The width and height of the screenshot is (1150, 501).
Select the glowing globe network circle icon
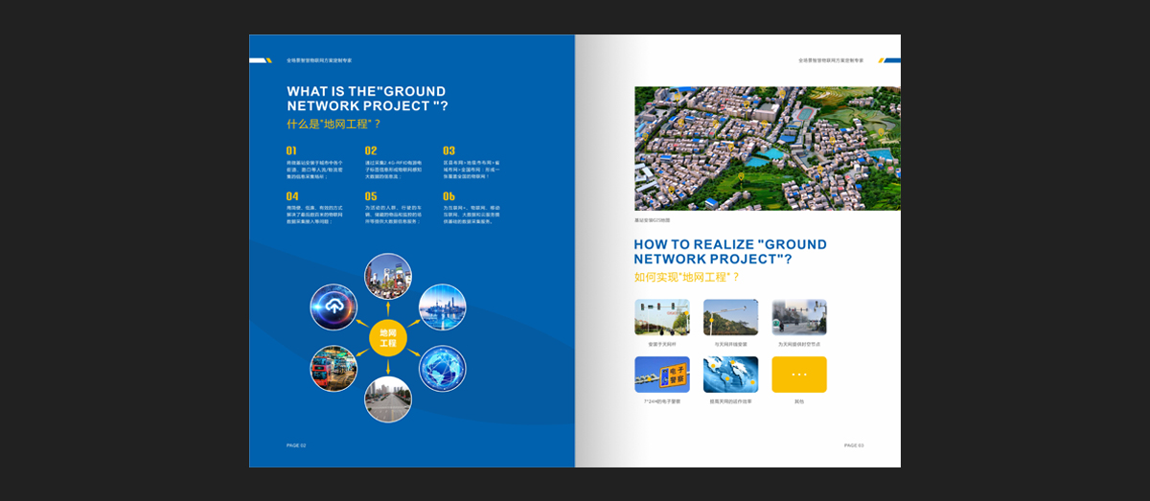pos(443,369)
